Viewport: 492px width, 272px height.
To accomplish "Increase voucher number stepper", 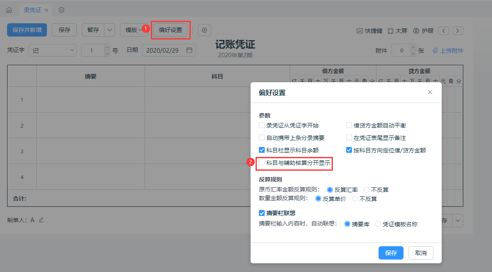I will click(107, 47).
